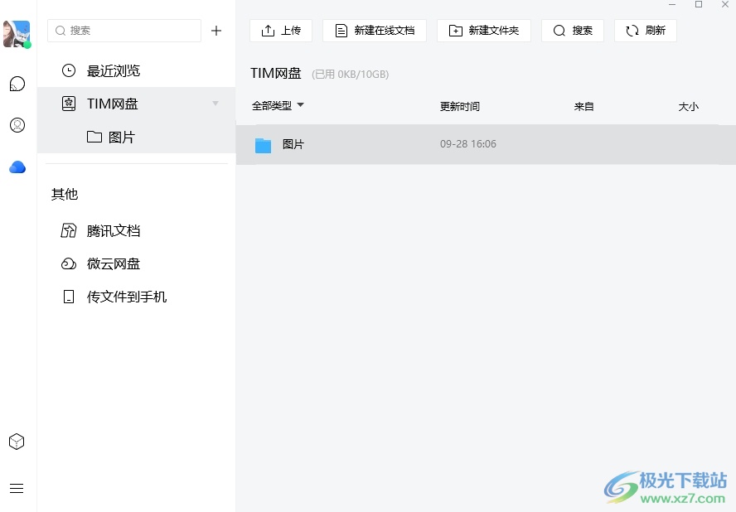This screenshot has width=736, height=512.
Task: Click the 大小 column header
Action: pos(689,107)
